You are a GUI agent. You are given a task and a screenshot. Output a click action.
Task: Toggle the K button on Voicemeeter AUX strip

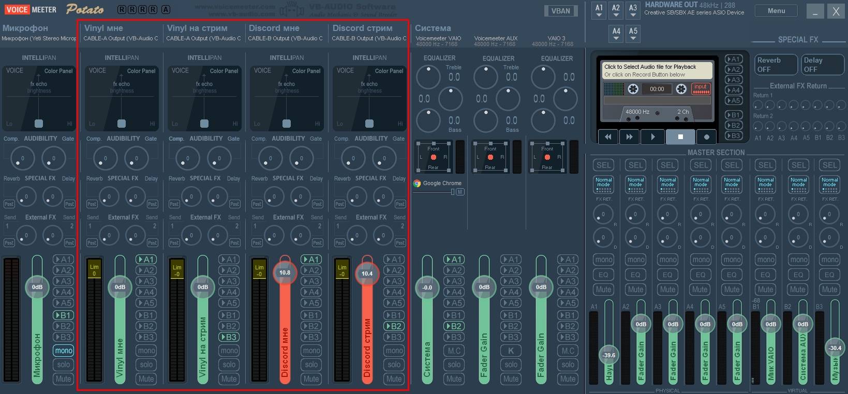pyautogui.click(x=511, y=351)
